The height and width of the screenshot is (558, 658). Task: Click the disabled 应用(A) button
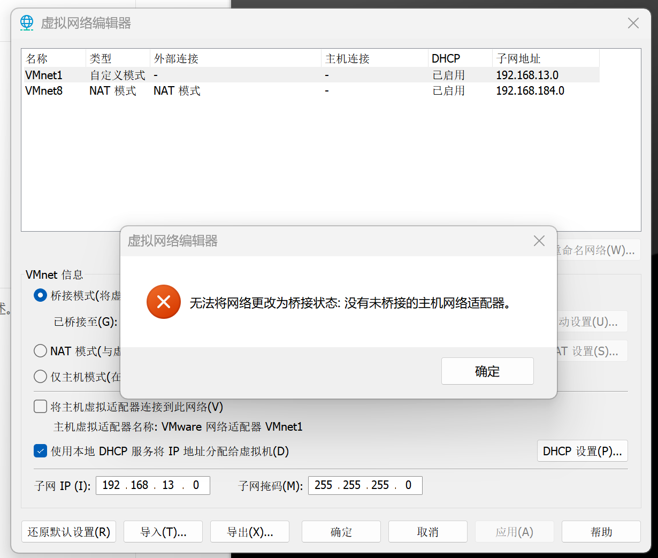click(515, 532)
